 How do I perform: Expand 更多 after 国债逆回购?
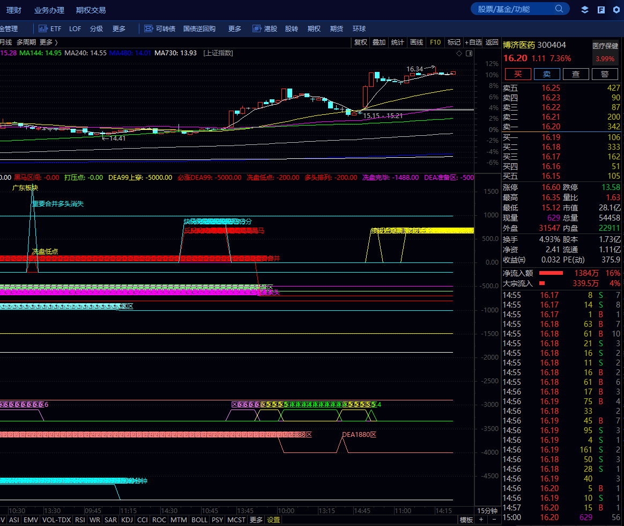pos(235,28)
